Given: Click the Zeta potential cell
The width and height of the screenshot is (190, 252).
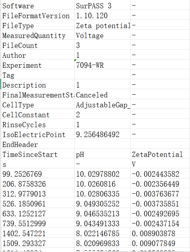Looking at the screenshot, I should point(103,25).
